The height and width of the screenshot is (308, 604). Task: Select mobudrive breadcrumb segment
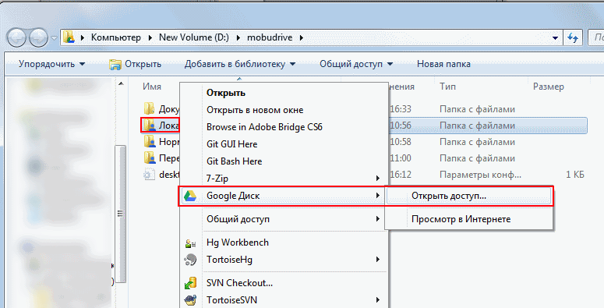coord(270,37)
